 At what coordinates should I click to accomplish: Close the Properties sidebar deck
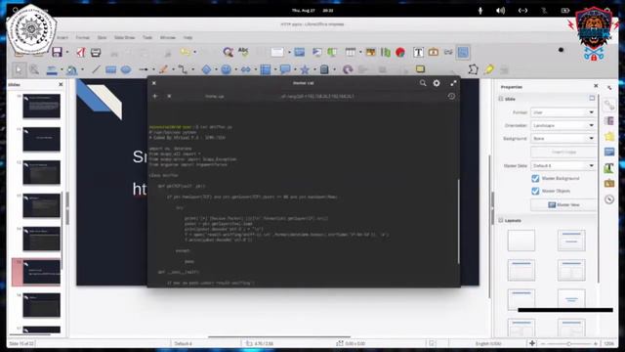tap(596, 86)
